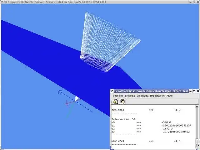Click the bottom e0e1e2e3 label
This screenshot has width=200, height=150.
[118, 141]
